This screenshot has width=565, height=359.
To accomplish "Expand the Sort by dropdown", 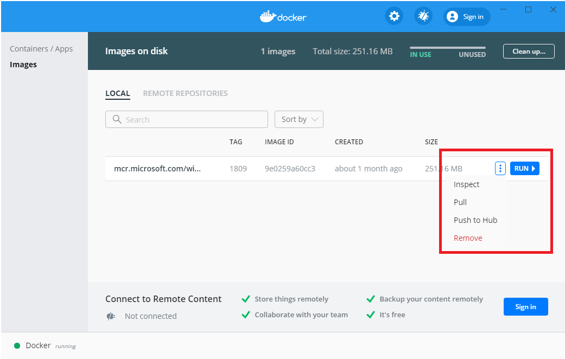I will tap(299, 119).
